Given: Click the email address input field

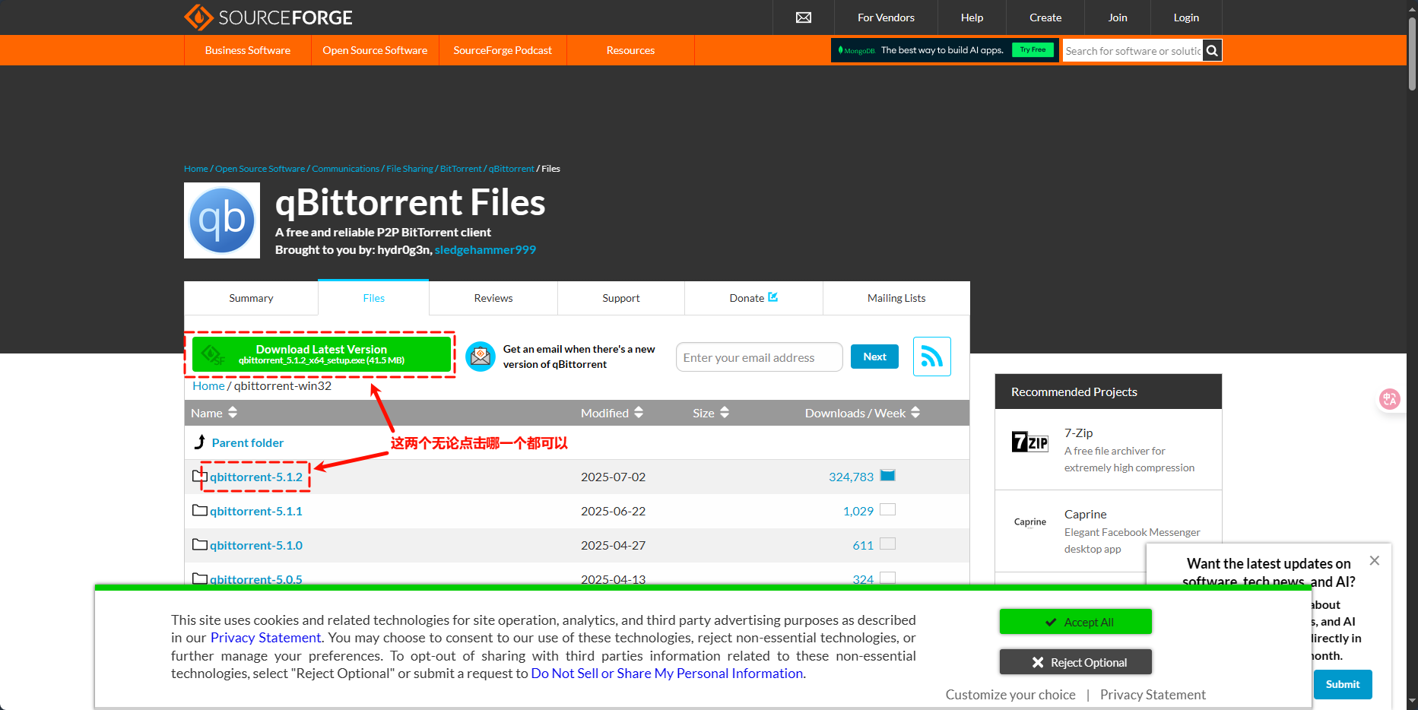Looking at the screenshot, I should [x=759, y=357].
